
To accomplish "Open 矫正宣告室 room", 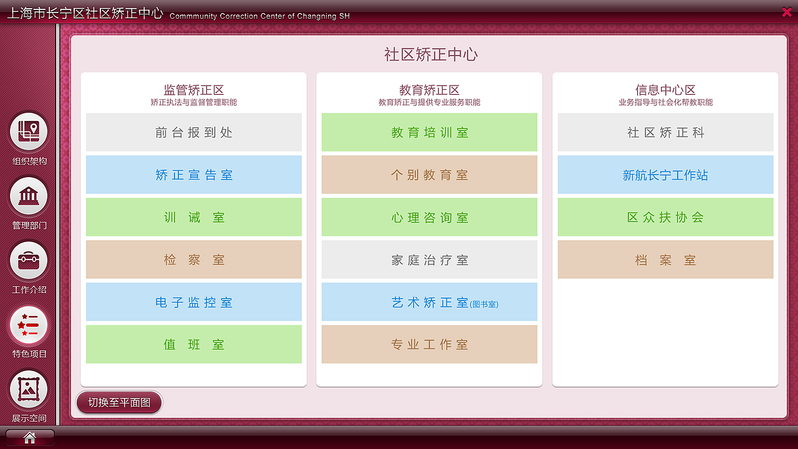I will [194, 175].
